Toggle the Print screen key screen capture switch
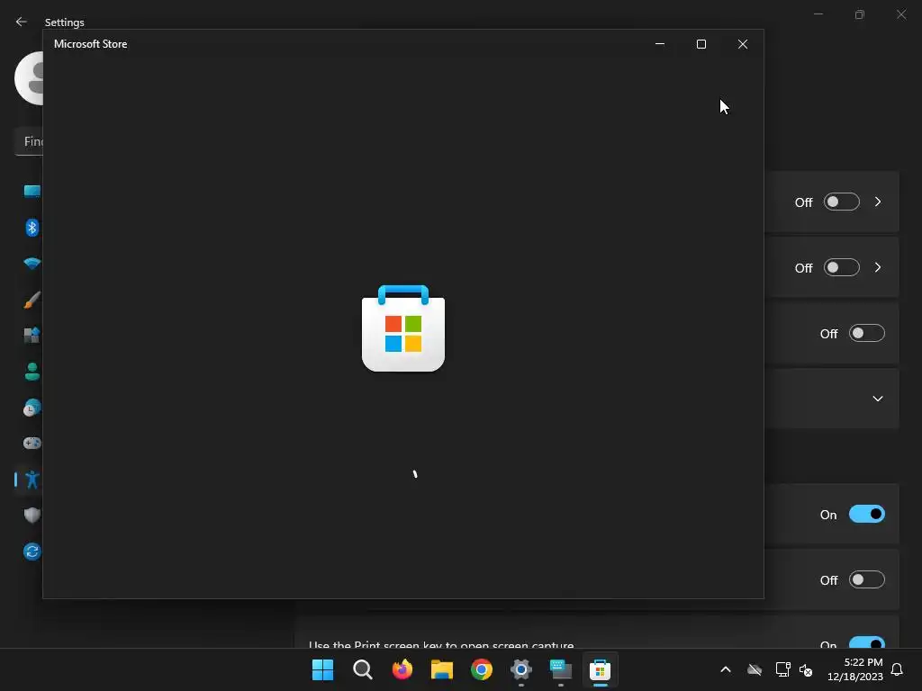The width and height of the screenshot is (922, 691). pos(867,642)
